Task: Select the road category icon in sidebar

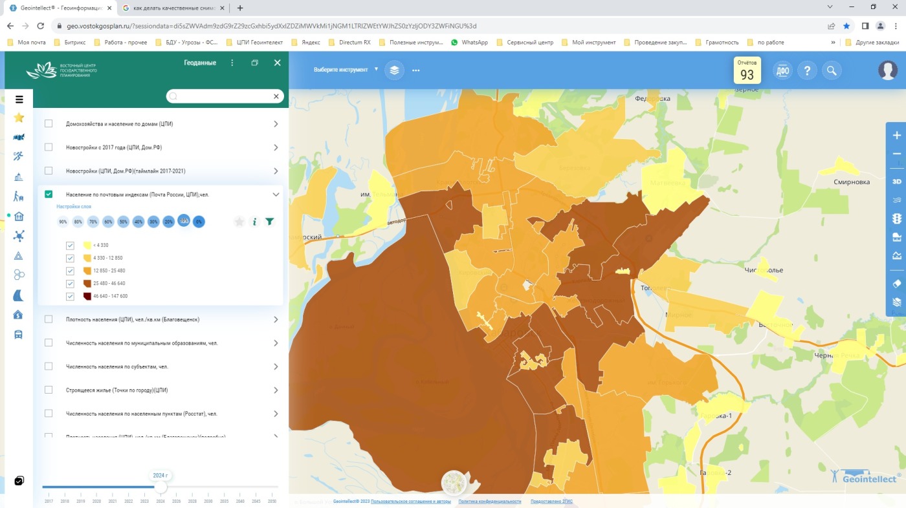Action: point(19,295)
